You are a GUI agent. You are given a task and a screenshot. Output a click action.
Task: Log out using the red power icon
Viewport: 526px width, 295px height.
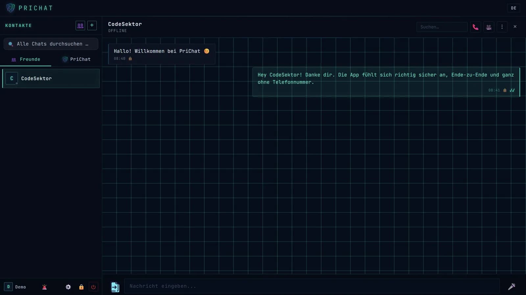[93, 287]
